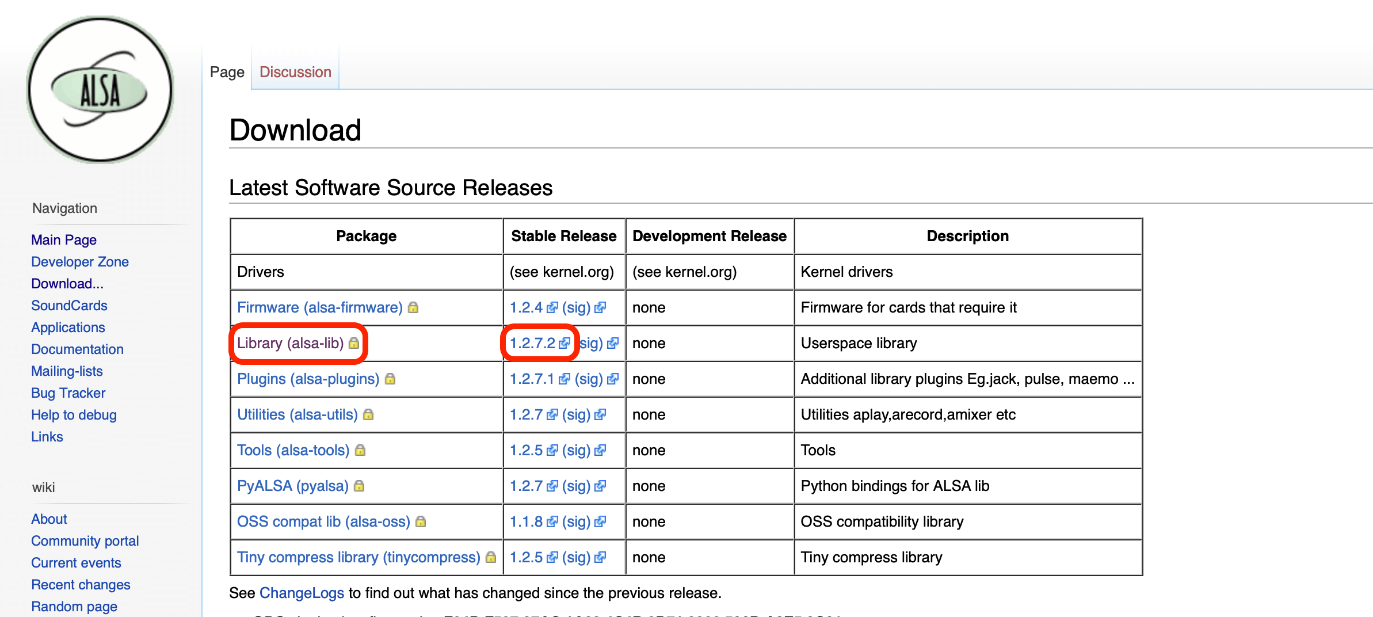This screenshot has height=617, width=1373.
Task: Click lock icon beside OSS compat lib
Action: pyautogui.click(x=421, y=522)
